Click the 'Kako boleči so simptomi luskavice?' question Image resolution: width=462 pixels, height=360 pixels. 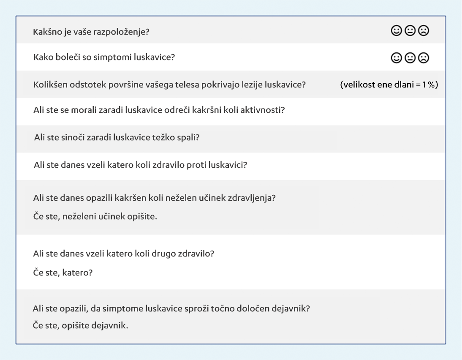104,57
